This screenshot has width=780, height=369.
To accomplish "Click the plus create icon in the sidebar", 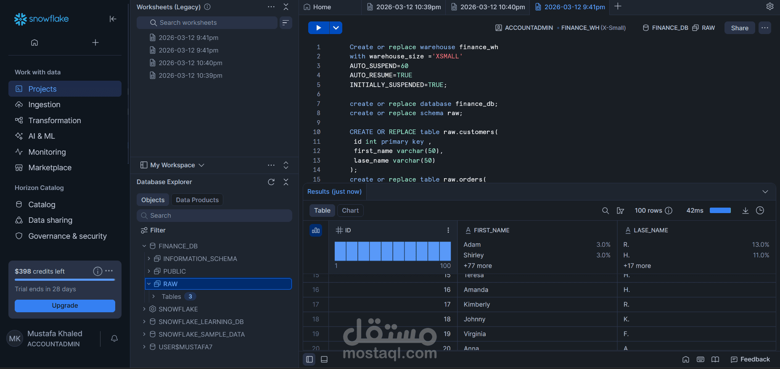I will [x=95, y=42].
